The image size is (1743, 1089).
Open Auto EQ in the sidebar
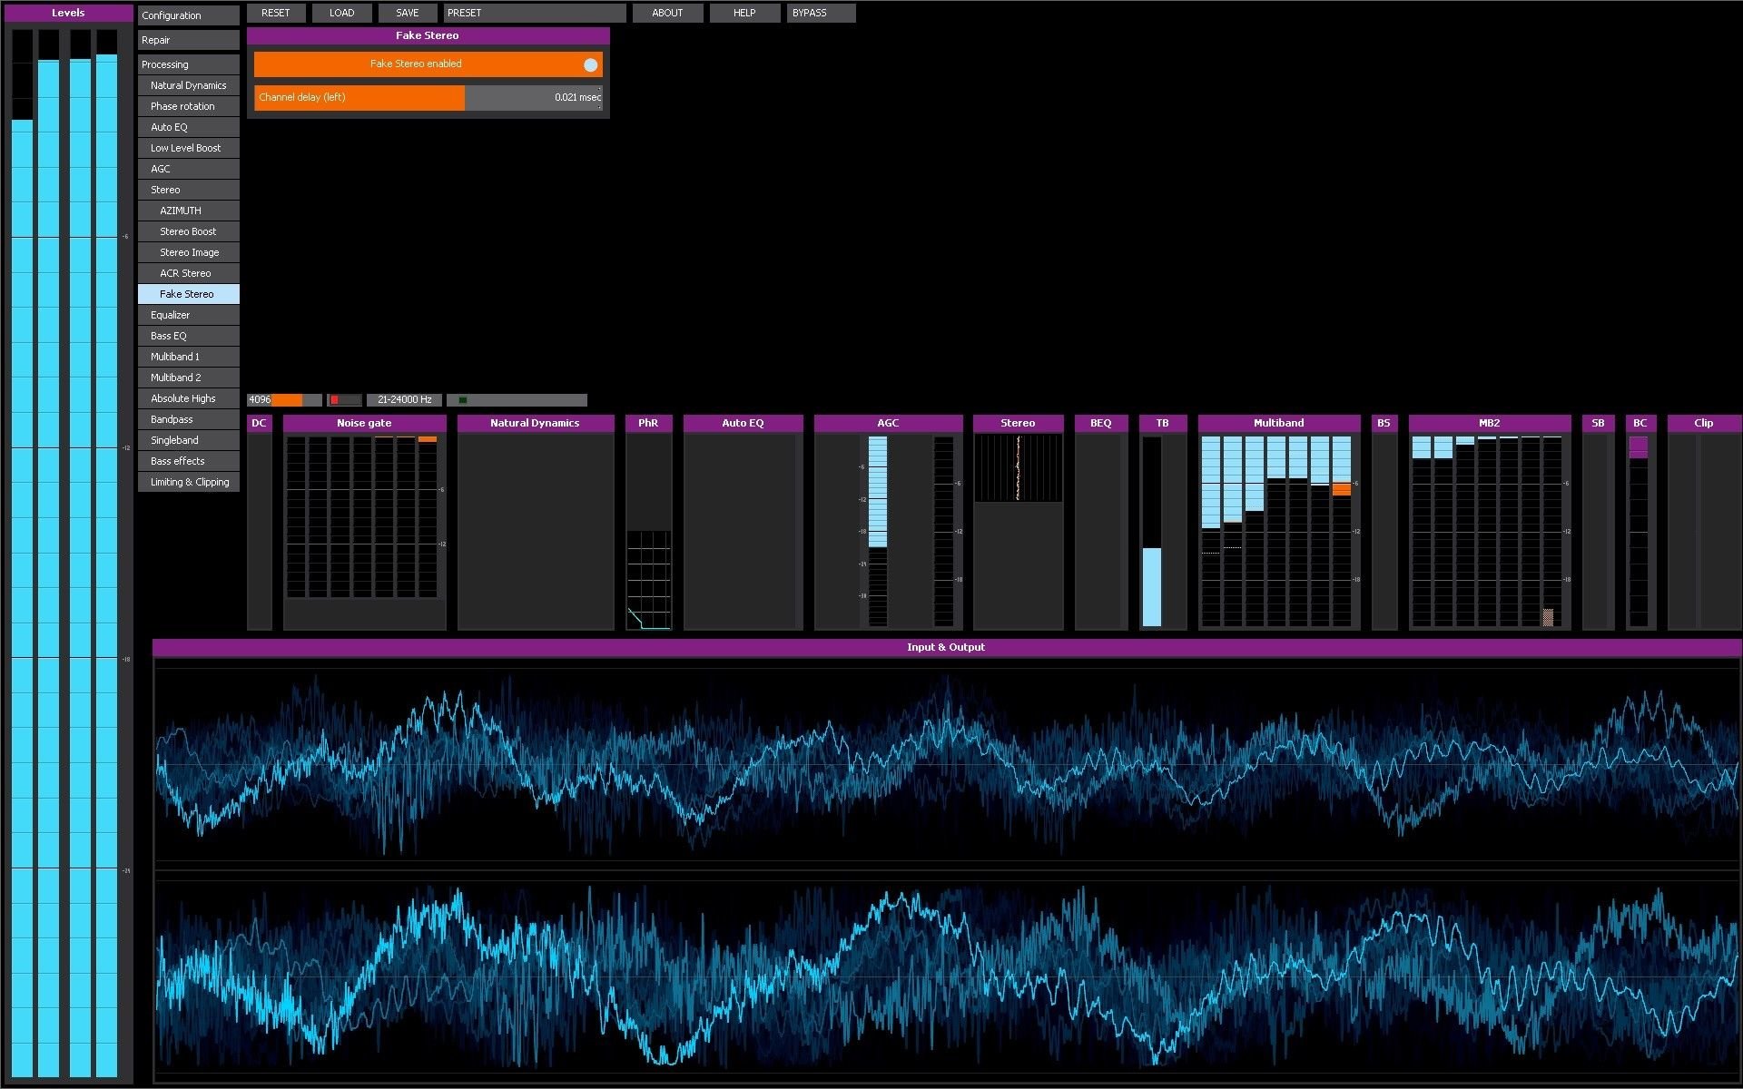click(189, 127)
